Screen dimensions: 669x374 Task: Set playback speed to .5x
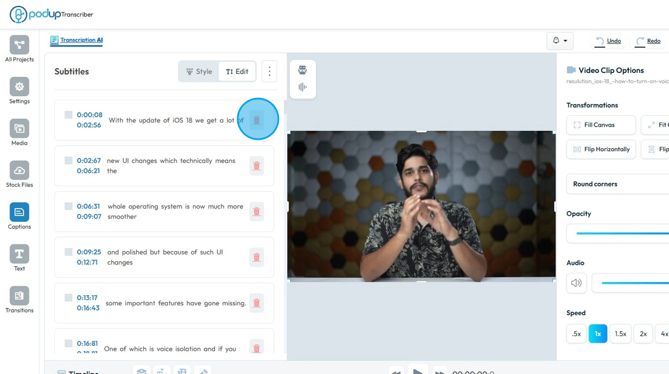click(576, 334)
